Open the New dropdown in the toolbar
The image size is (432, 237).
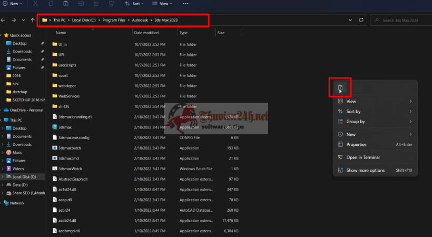coord(13,4)
